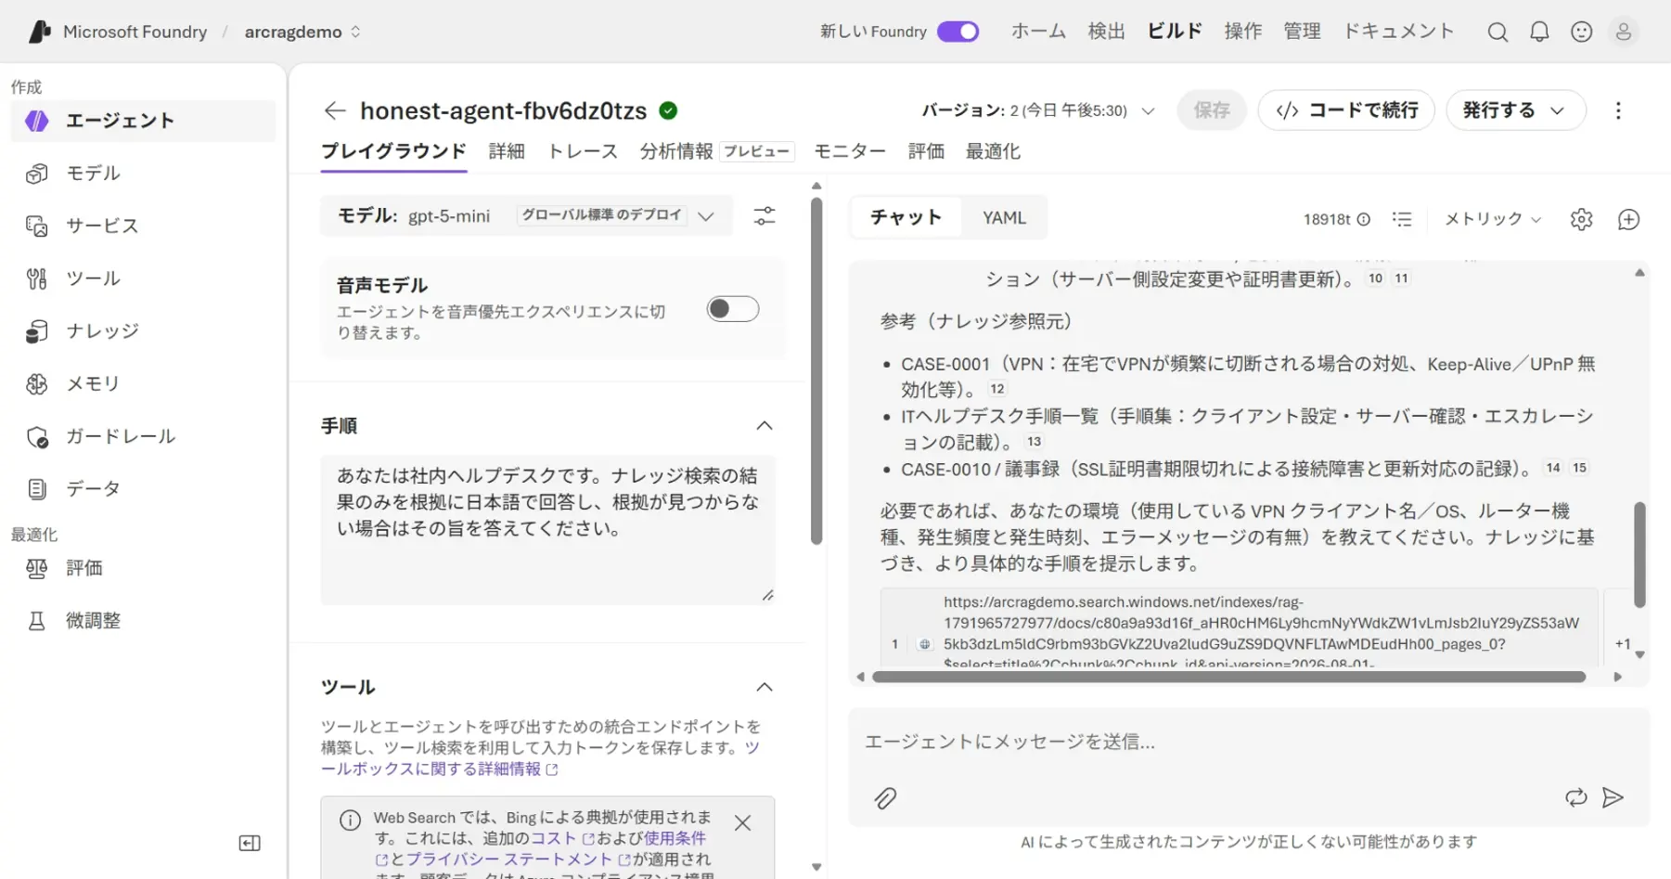This screenshot has width=1671, height=879.
Task: Toggle the 新しい Foundry switch
Action: 958,32
